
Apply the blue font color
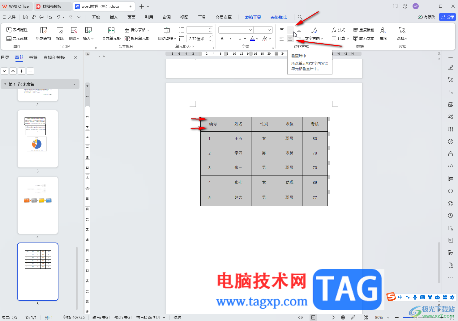tap(252, 39)
